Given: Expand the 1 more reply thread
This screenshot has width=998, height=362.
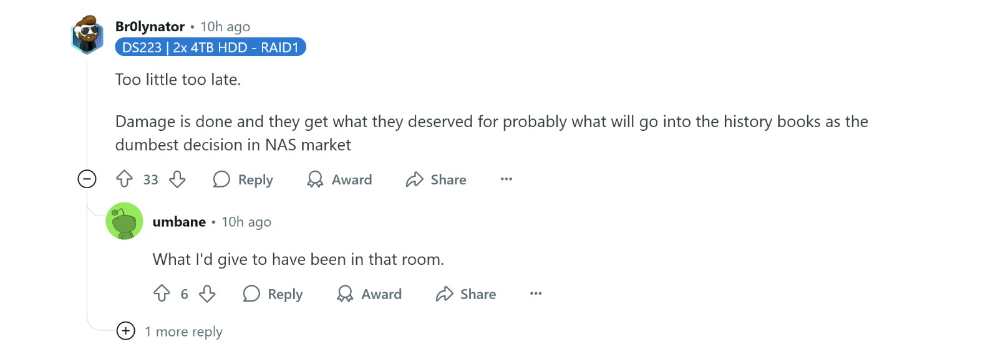Looking at the screenshot, I should click(x=125, y=331).
